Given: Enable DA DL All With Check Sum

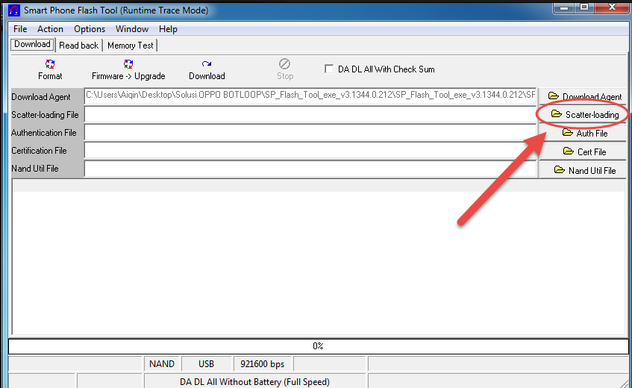Looking at the screenshot, I should click(329, 69).
